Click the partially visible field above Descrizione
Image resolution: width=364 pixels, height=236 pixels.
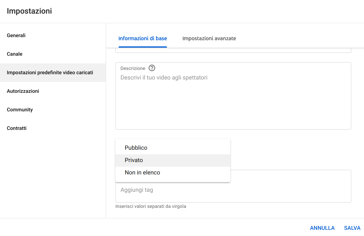[x=233, y=50]
